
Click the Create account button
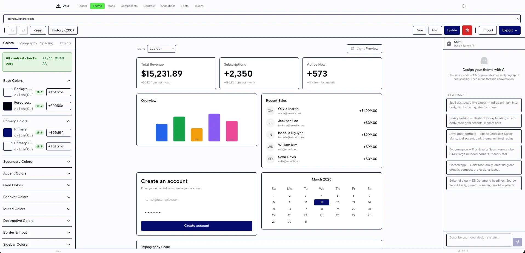(196, 226)
